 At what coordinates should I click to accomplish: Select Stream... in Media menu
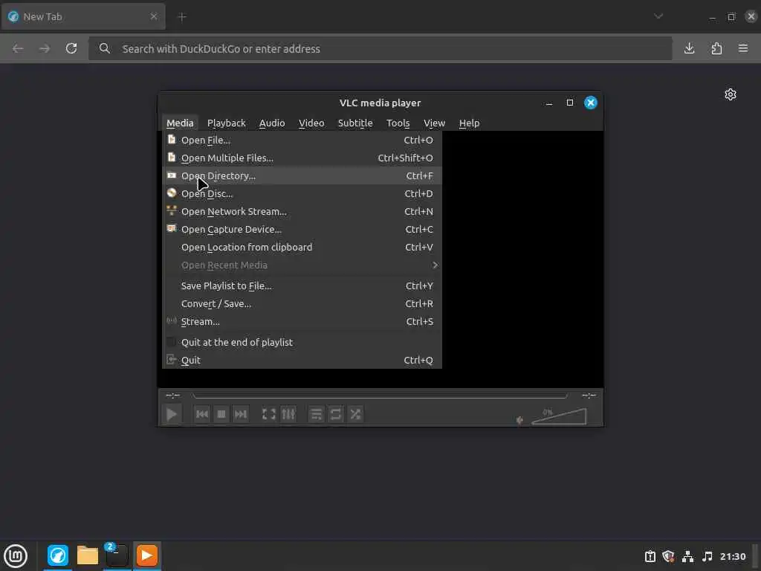point(302,321)
